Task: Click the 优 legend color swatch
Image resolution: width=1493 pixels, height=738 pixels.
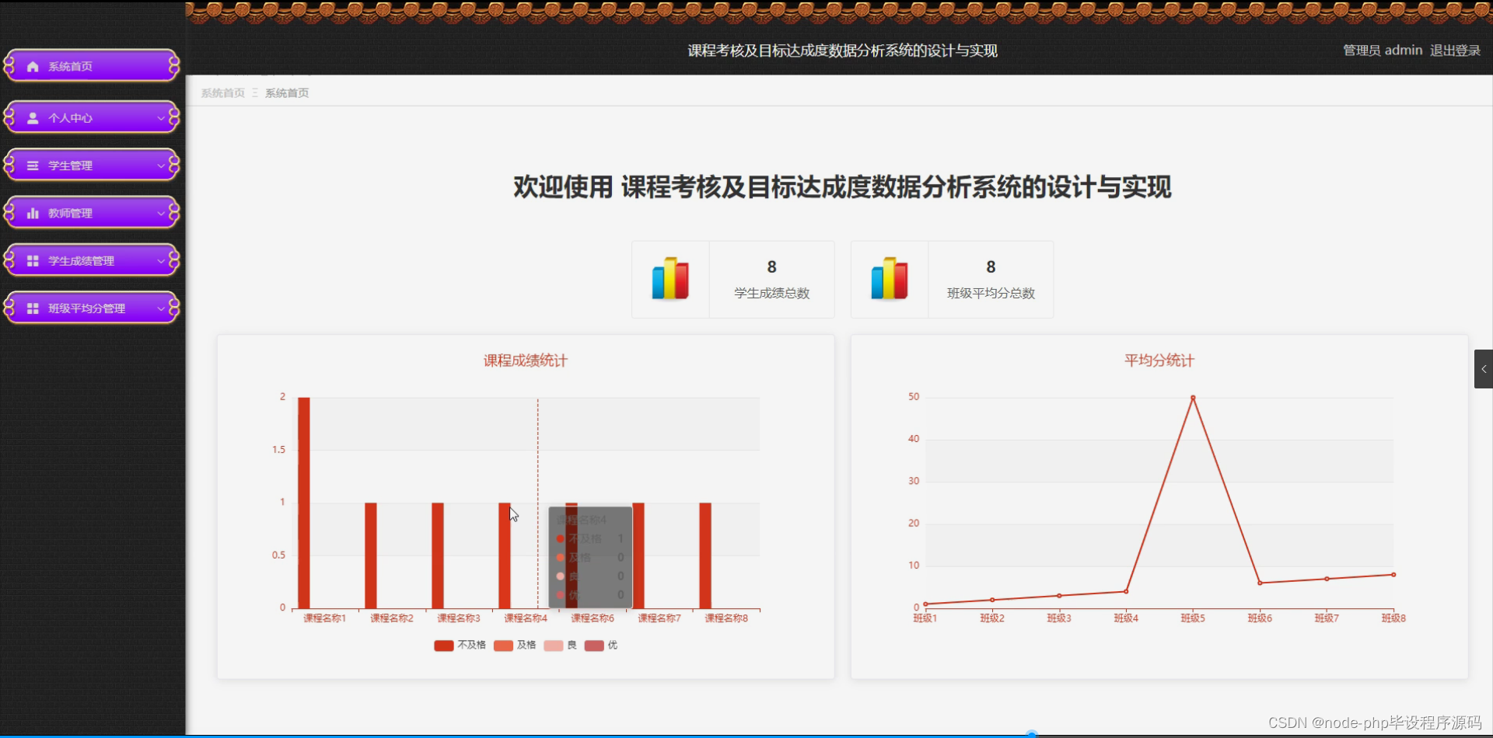Action: point(595,646)
